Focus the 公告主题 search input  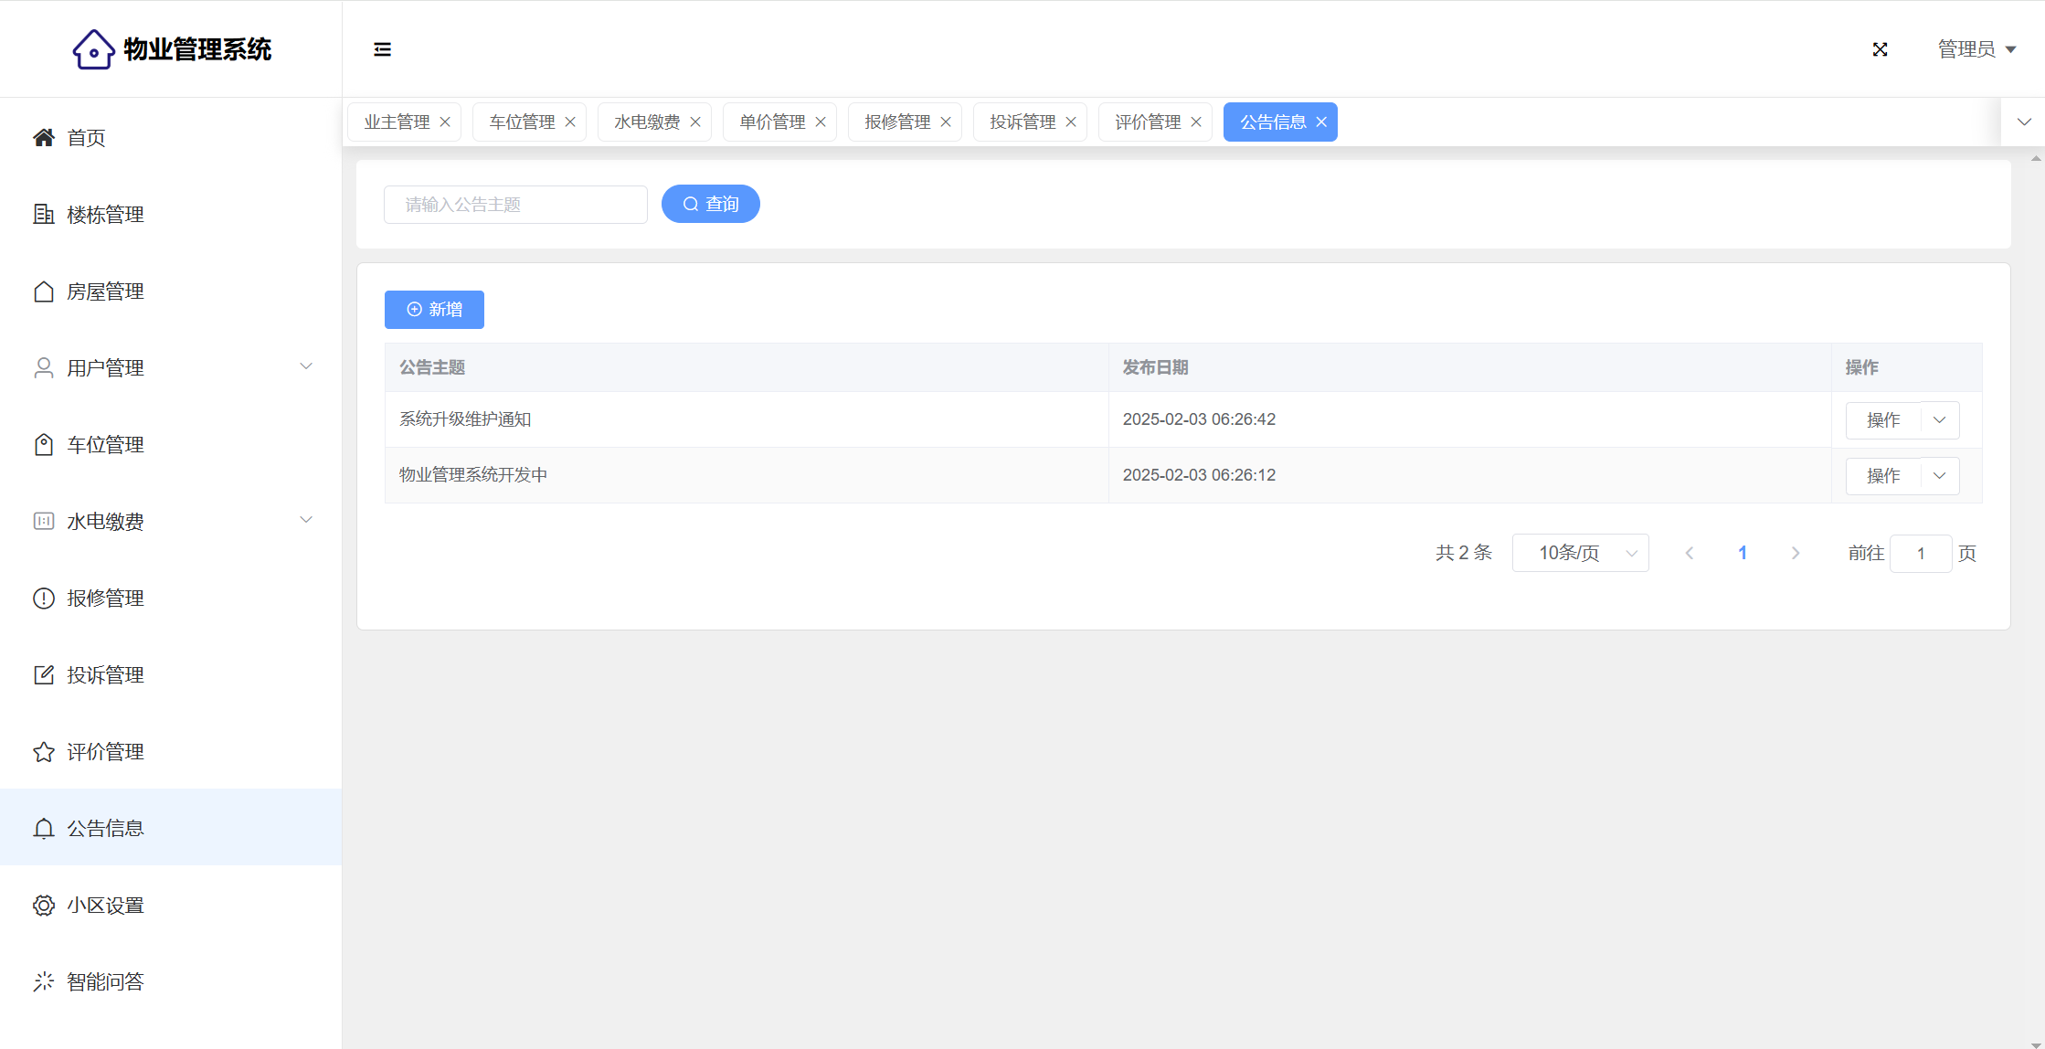click(x=515, y=205)
